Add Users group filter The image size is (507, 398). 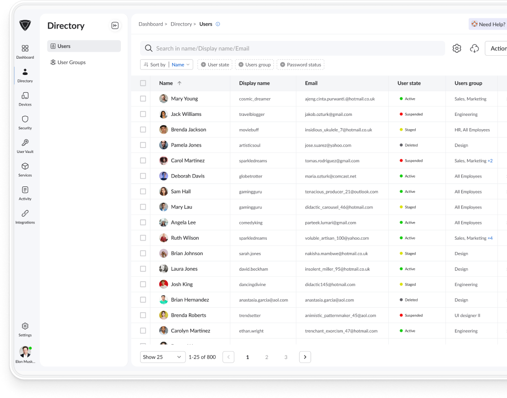254,65
